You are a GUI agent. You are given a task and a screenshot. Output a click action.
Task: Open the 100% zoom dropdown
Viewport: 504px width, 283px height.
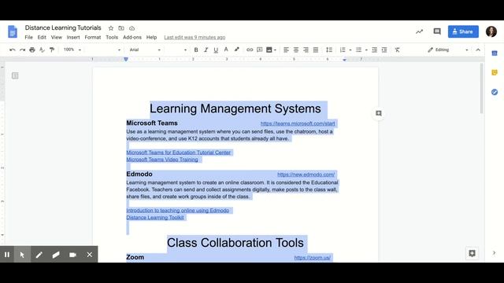[x=72, y=50]
